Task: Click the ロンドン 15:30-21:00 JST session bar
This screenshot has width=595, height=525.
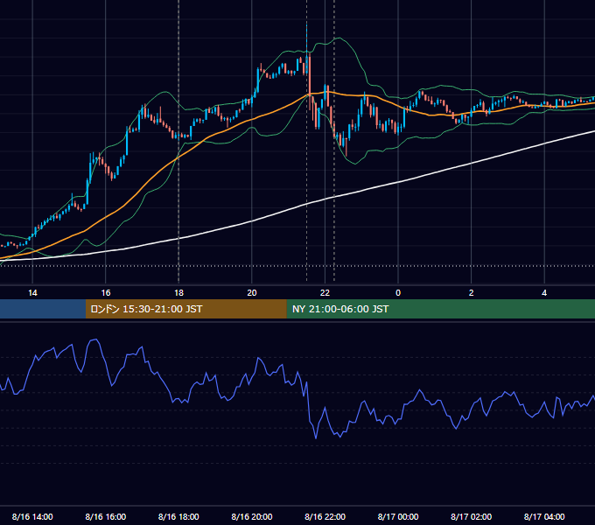Action: click(x=185, y=309)
